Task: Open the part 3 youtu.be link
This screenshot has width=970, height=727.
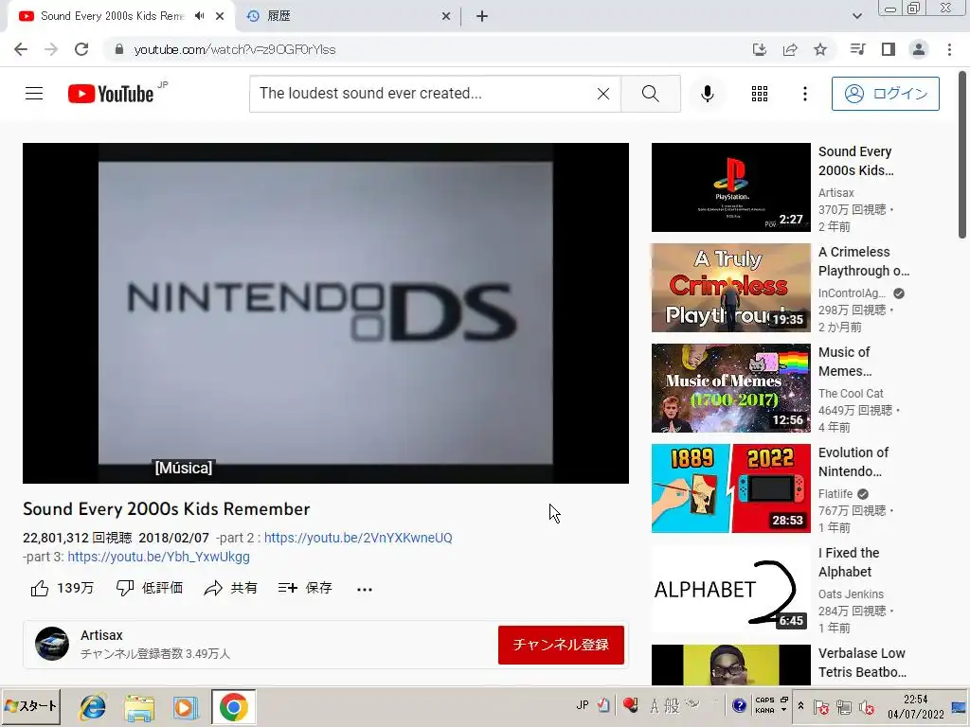Action: (158, 557)
